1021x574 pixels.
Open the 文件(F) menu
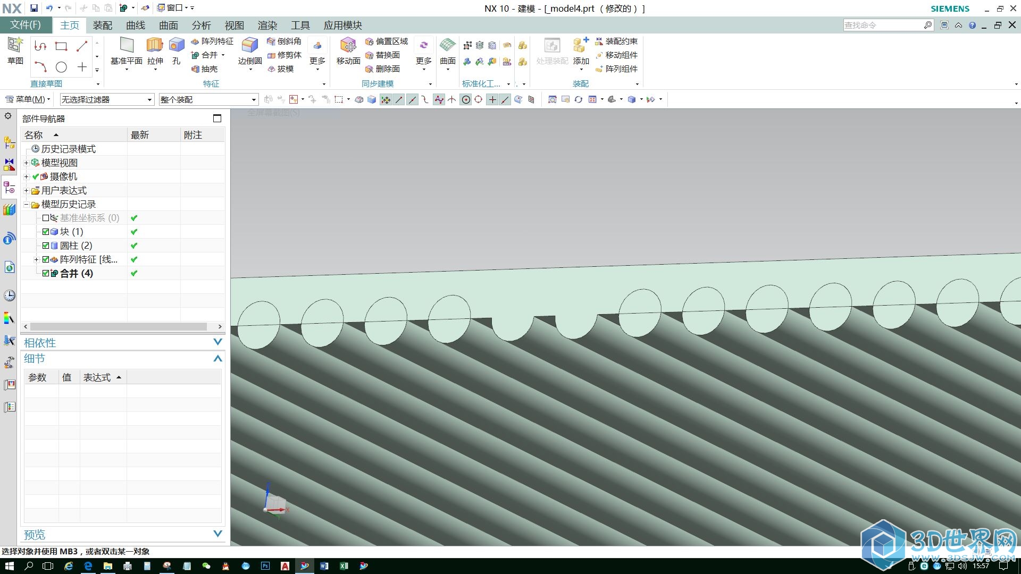(x=26, y=25)
